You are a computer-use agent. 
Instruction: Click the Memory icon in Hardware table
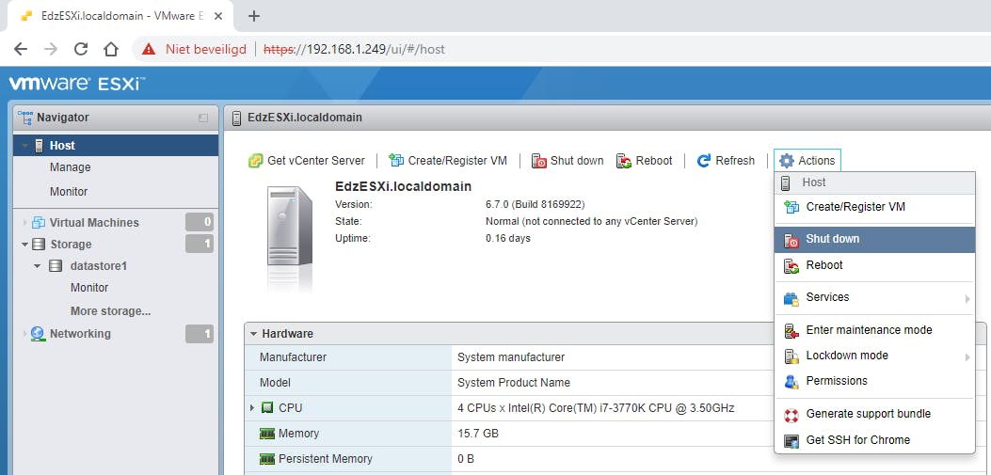(x=267, y=434)
